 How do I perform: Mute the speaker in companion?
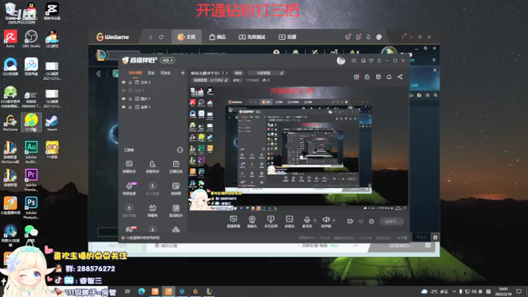click(325, 222)
